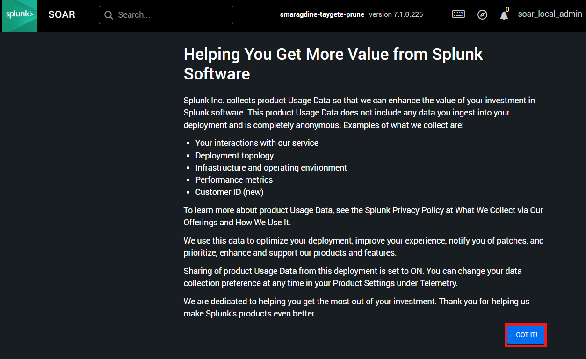The image size is (586, 359).
Task: Click 'Your interactions with our service' bullet
Action: 257,143
